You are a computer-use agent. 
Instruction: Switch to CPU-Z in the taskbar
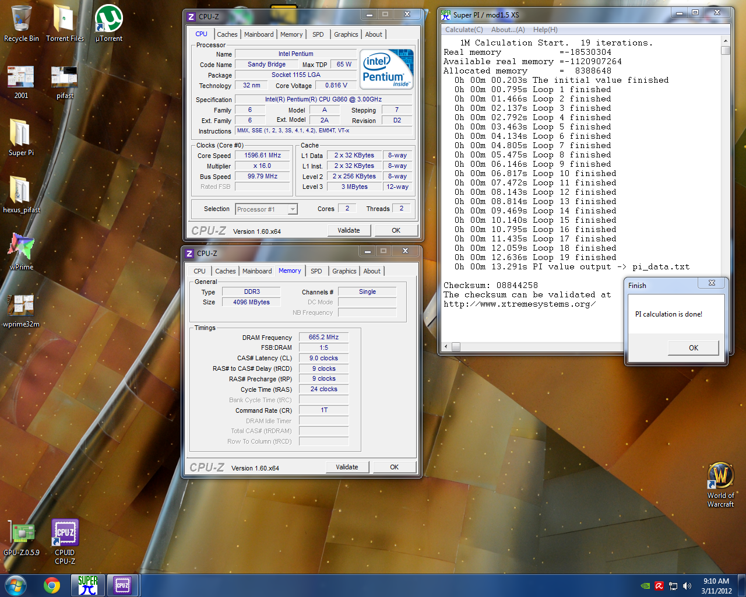pos(122,585)
